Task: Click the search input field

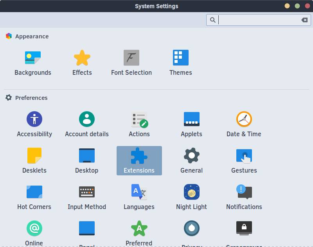Action: pyautogui.click(x=258, y=20)
